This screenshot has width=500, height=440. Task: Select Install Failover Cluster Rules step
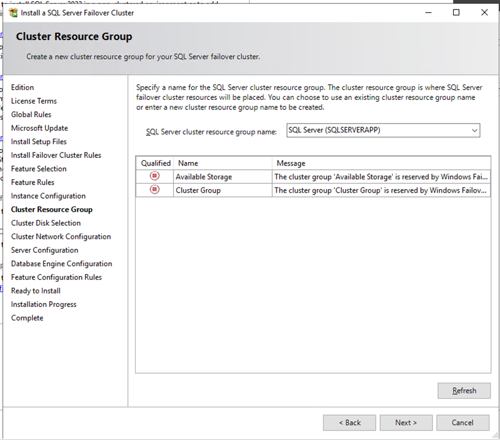56,155
